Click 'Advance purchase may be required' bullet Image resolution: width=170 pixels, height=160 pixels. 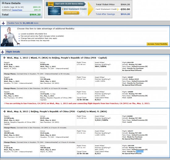pos(35,40)
